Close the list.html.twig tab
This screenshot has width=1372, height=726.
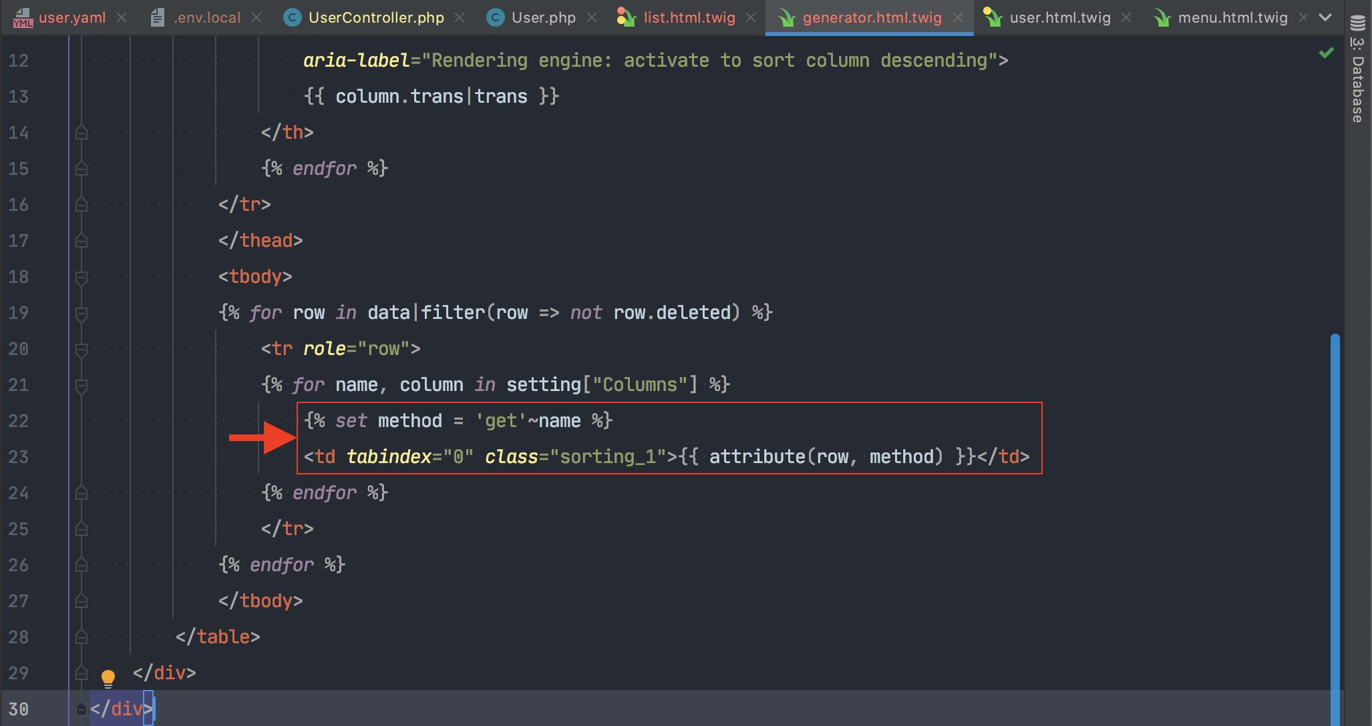(x=751, y=18)
